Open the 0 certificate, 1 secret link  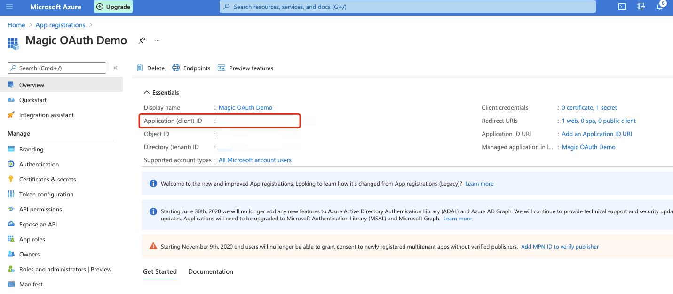point(589,107)
